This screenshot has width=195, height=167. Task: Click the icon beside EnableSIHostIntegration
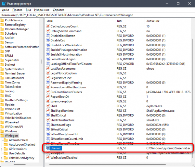pyautogui.click(x=48, y=54)
